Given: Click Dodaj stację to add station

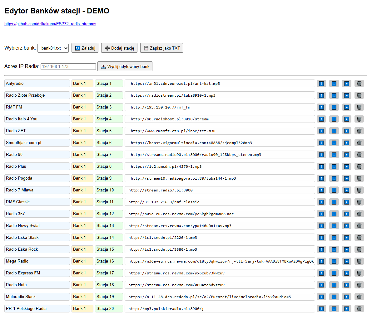Looking at the screenshot, I should tap(119, 48).
